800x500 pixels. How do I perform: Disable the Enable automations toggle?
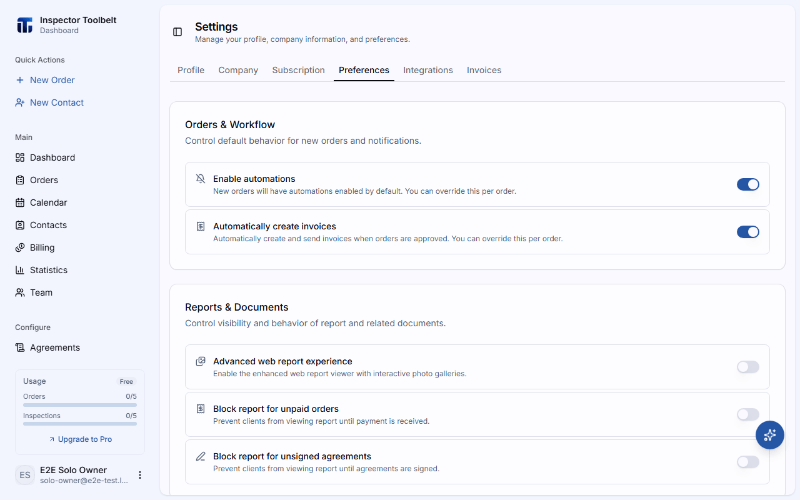pyautogui.click(x=748, y=184)
